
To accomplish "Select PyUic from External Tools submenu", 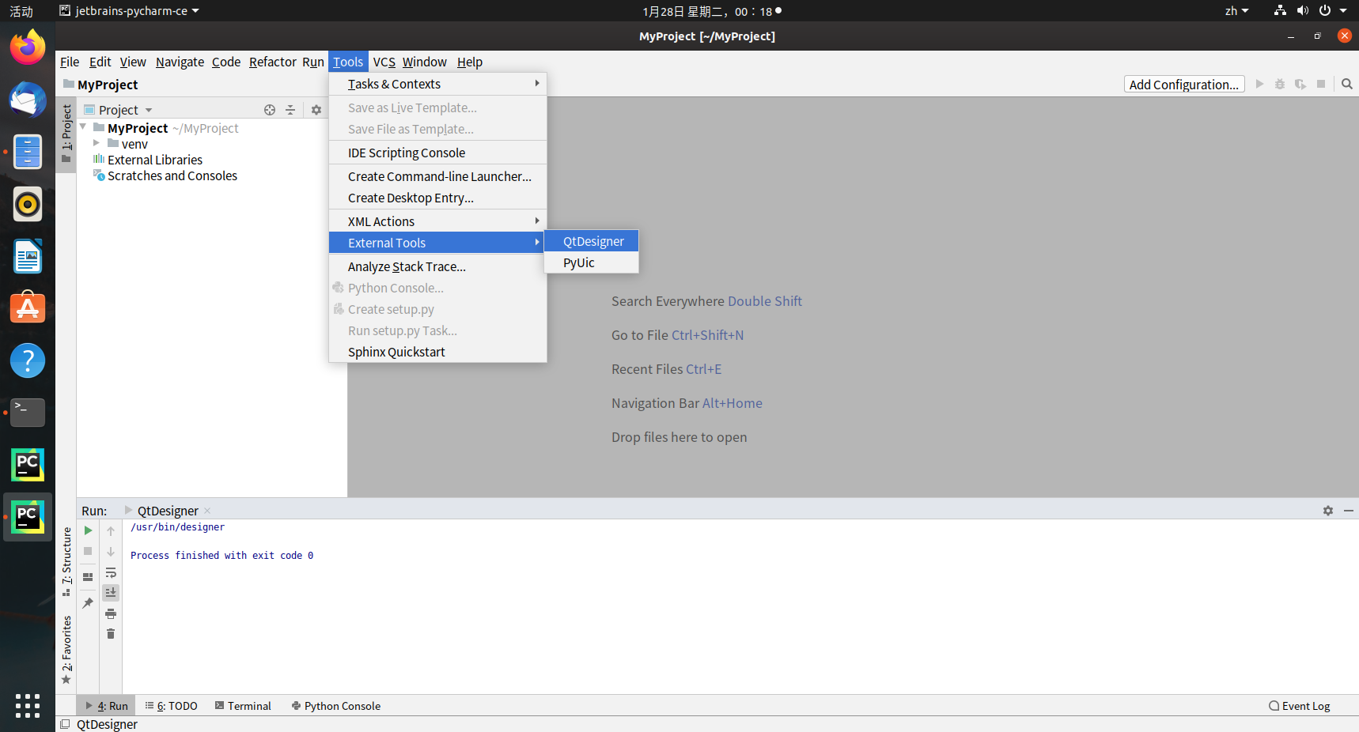I will (x=592, y=262).
